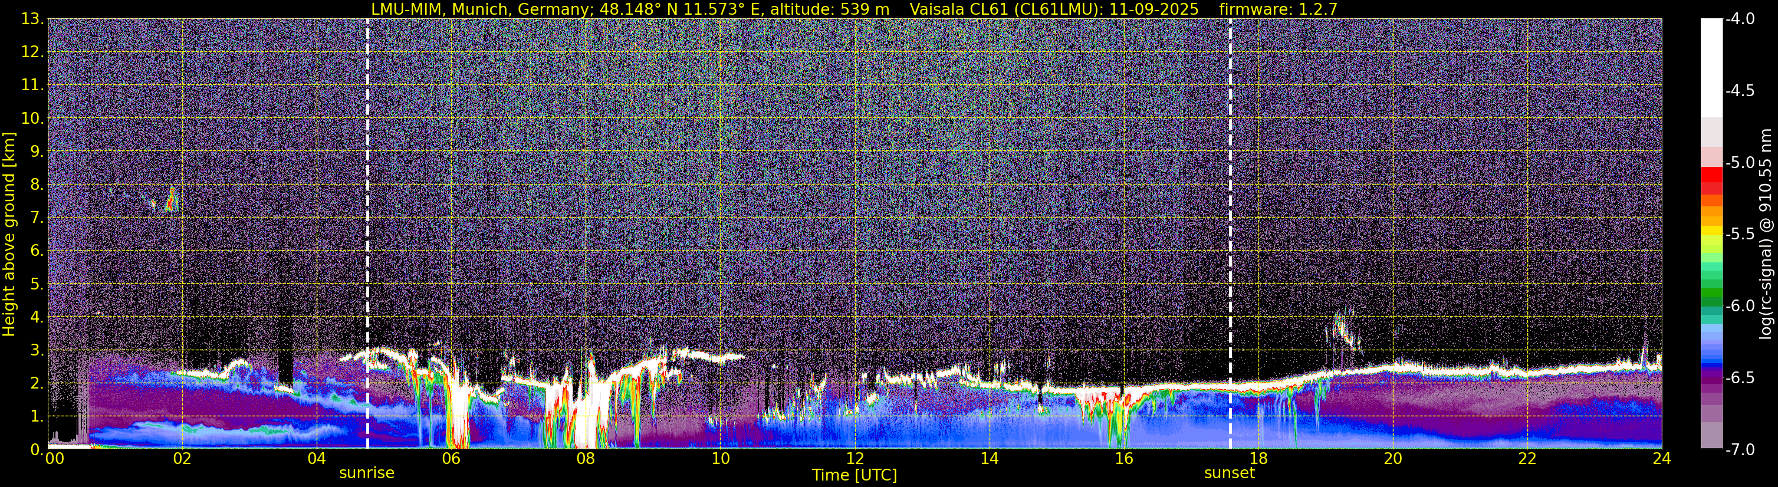
Task: Click the height axis tick "5."
Action: (36, 284)
